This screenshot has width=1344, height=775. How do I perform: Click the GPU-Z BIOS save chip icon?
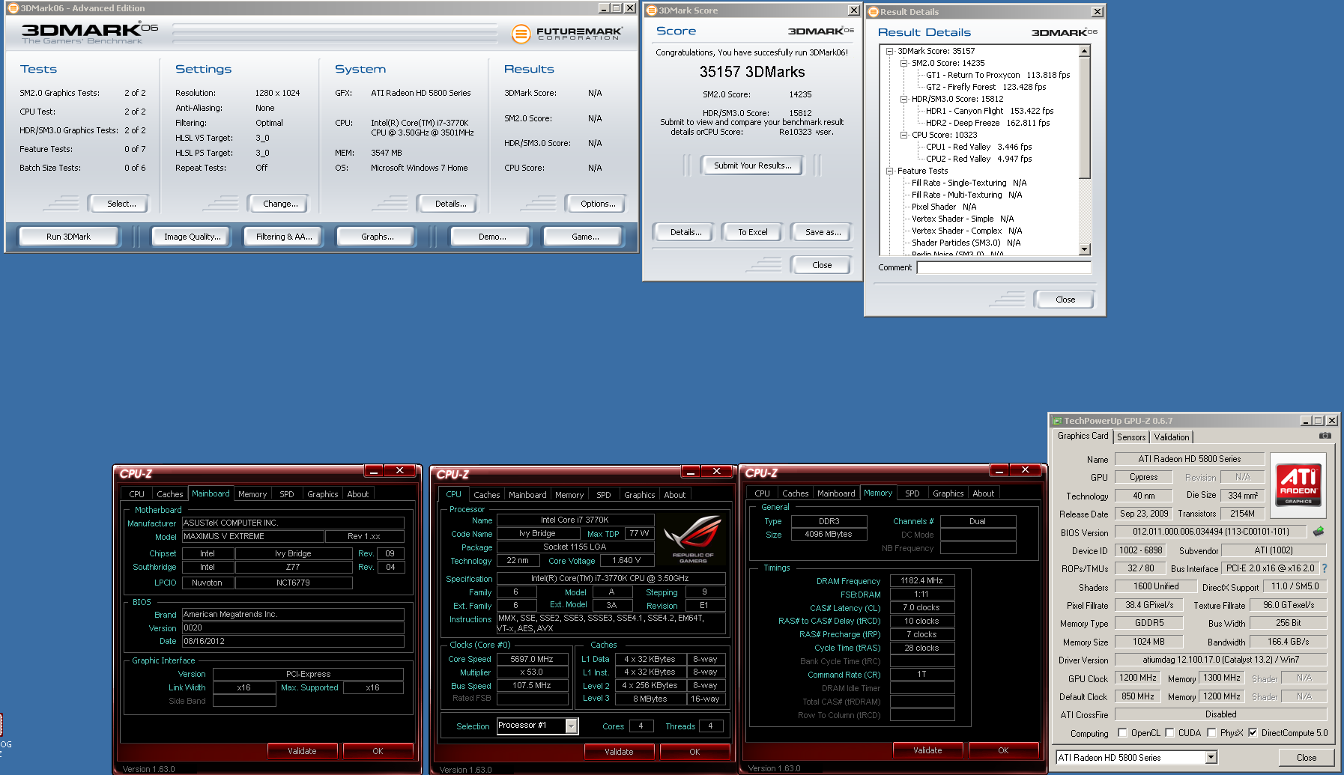[x=1319, y=532]
